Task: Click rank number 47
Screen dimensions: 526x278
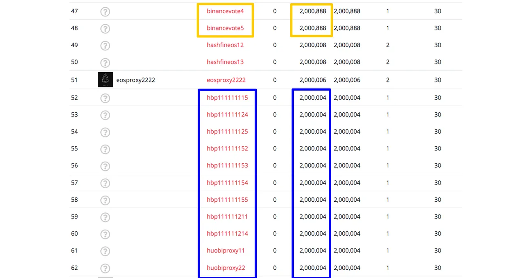Action: [x=74, y=11]
